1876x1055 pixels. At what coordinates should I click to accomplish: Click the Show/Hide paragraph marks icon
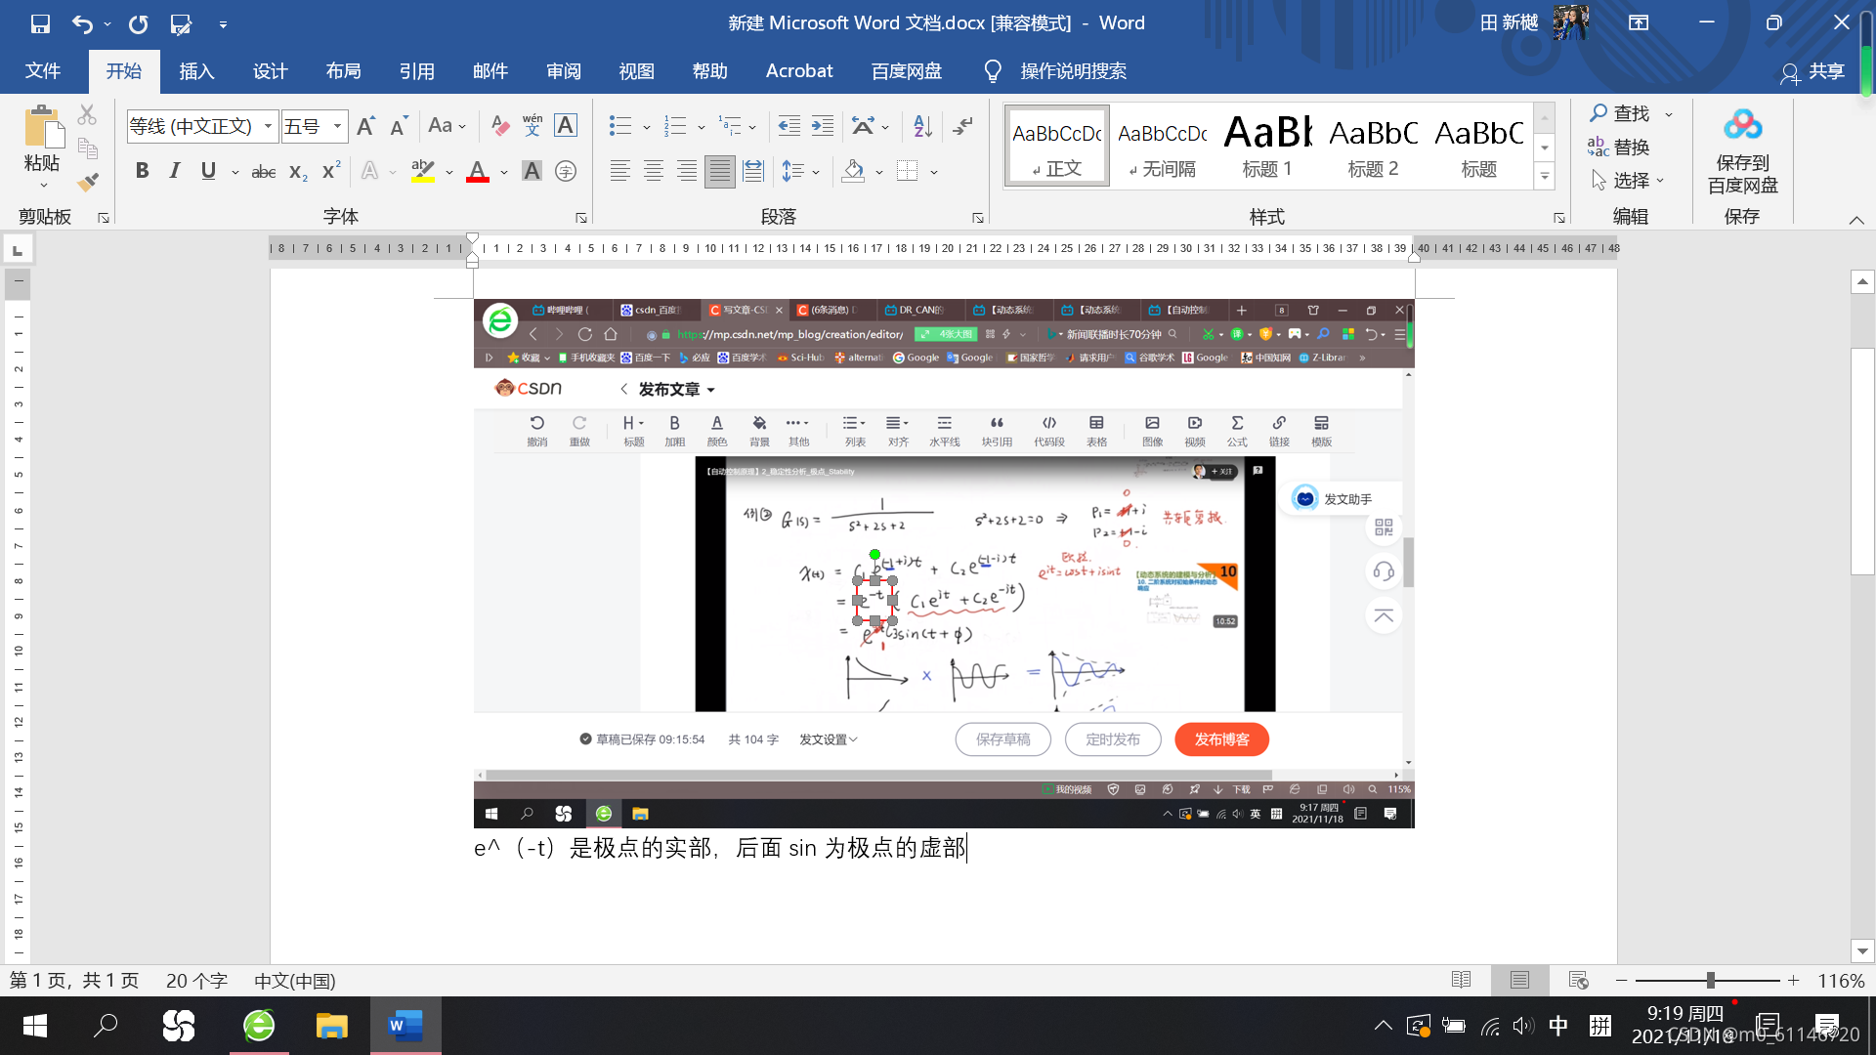[x=963, y=126]
